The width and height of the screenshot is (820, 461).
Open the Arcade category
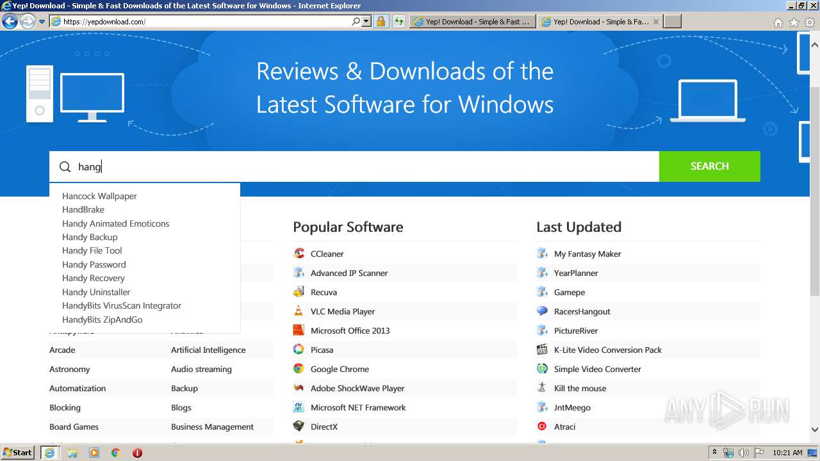click(x=62, y=350)
